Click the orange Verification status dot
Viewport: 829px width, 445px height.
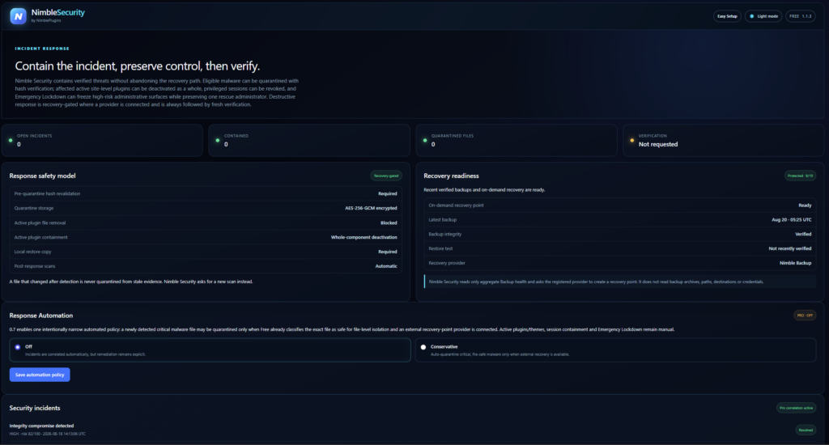pyautogui.click(x=631, y=140)
